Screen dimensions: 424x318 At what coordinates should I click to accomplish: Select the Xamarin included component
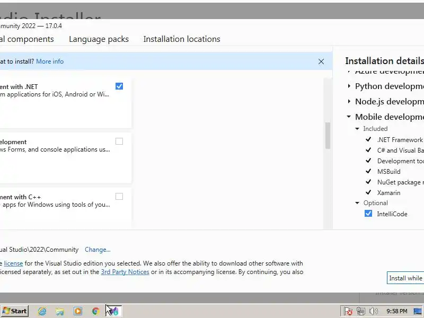tap(388, 193)
